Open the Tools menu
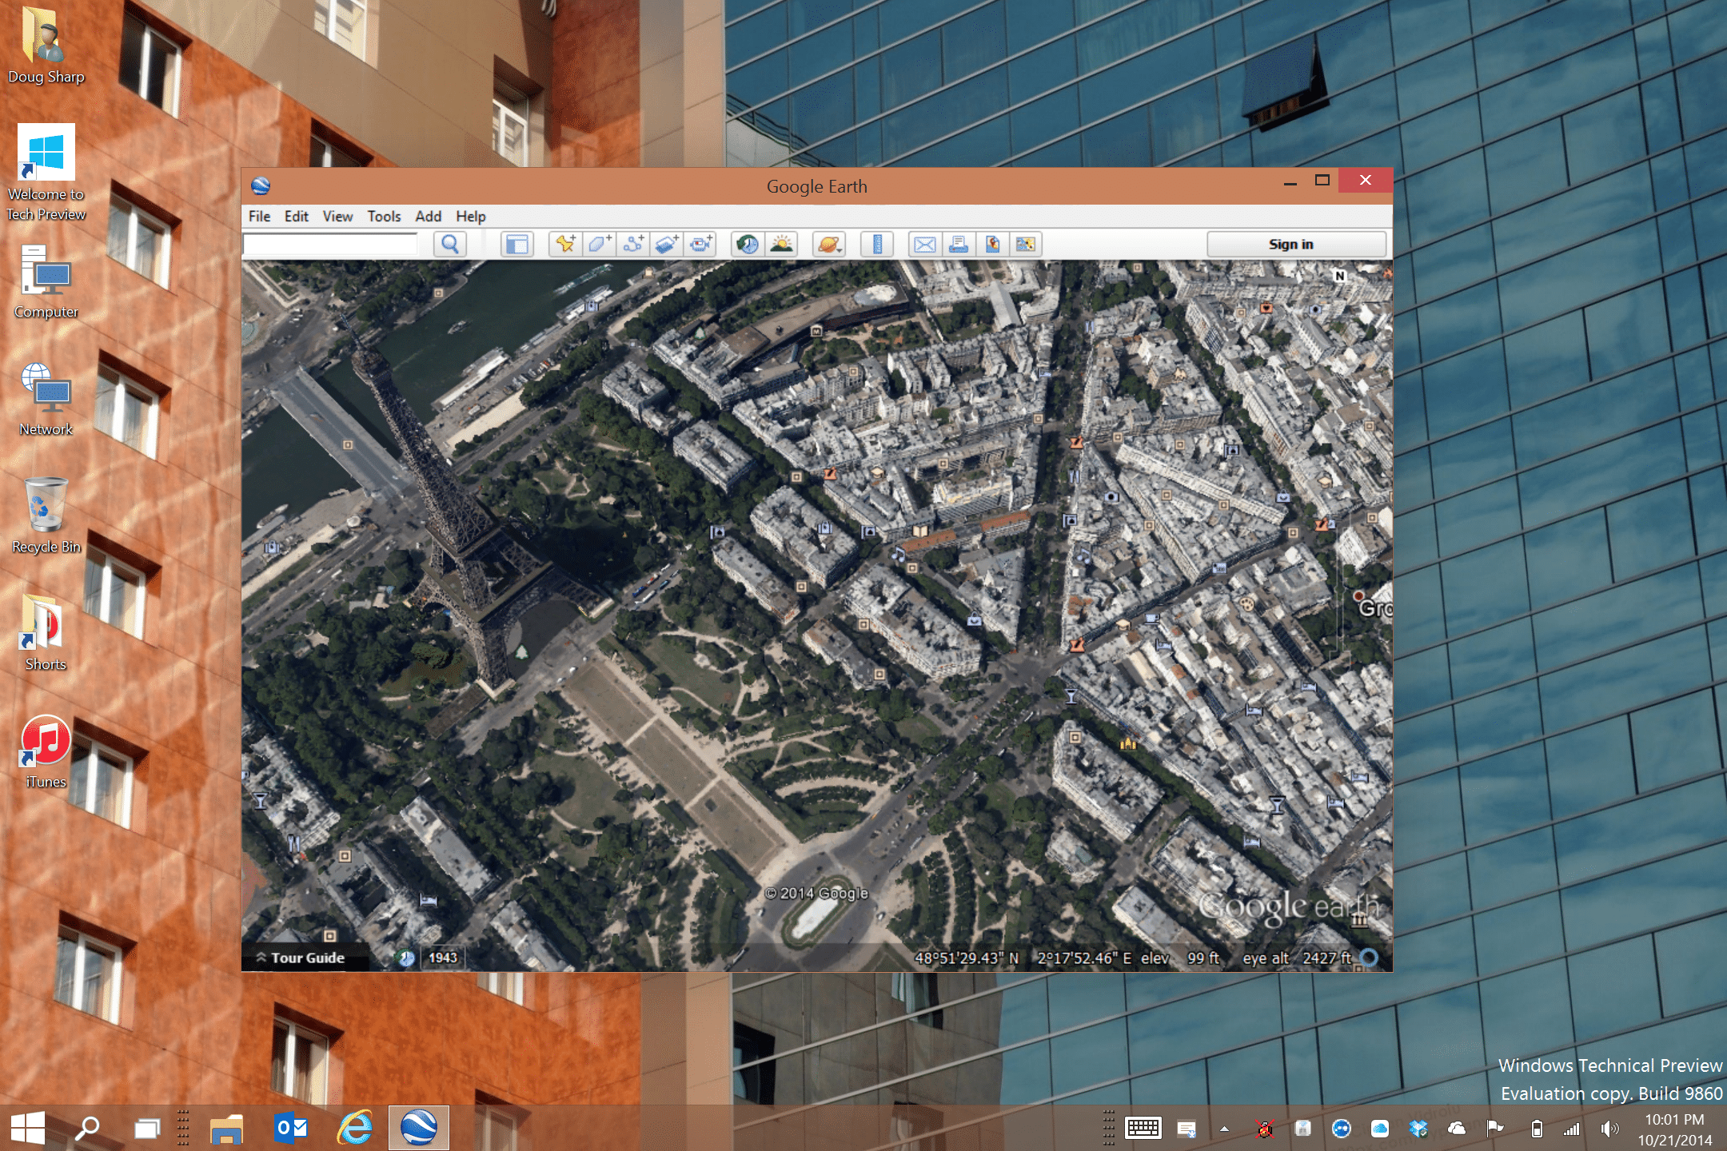Viewport: 1727px width, 1151px height. tap(384, 217)
